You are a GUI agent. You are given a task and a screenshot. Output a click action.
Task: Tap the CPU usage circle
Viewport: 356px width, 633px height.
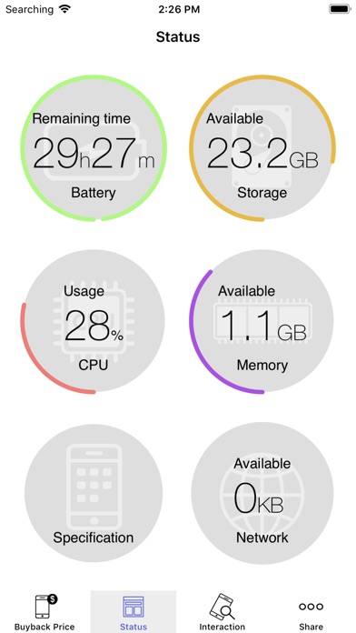click(x=94, y=321)
